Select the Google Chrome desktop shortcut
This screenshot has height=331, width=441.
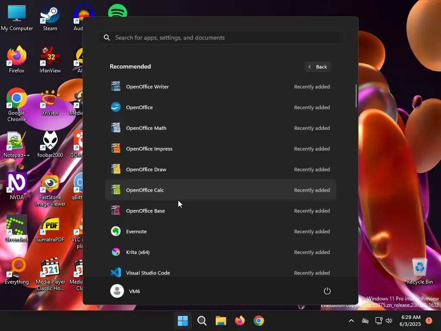[x=17, y=105]
